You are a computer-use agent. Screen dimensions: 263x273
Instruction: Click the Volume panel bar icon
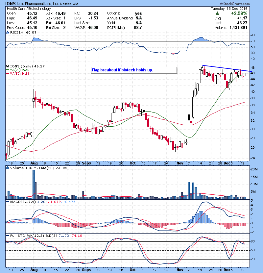[x=8, y=168]
